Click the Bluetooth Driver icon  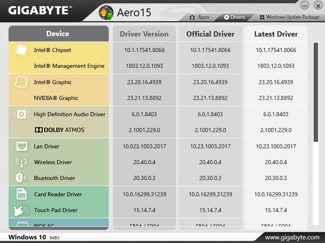coord(21,178)
